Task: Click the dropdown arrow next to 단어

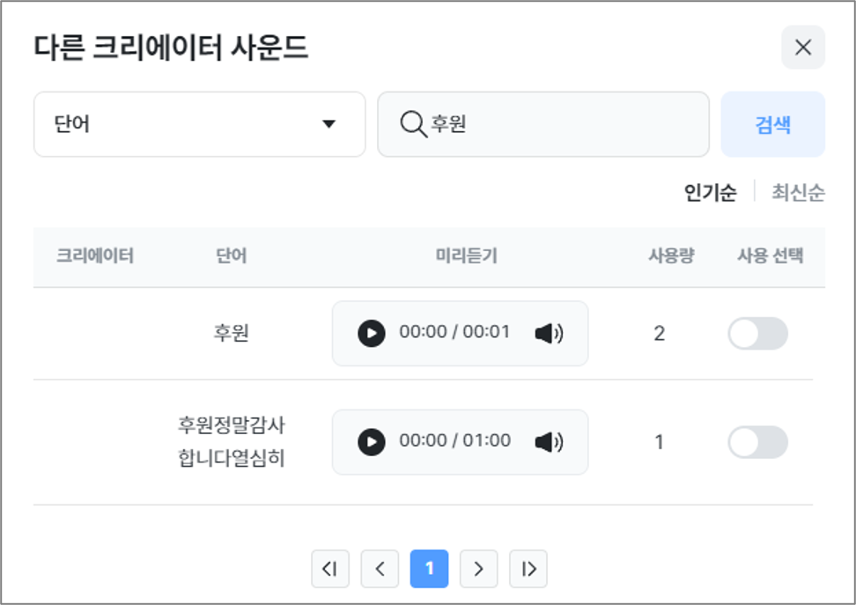Action: [329, 124]
